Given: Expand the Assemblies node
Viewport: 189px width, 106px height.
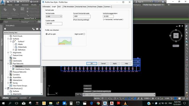Looking at the screenshot, I should tap(8, 77).
